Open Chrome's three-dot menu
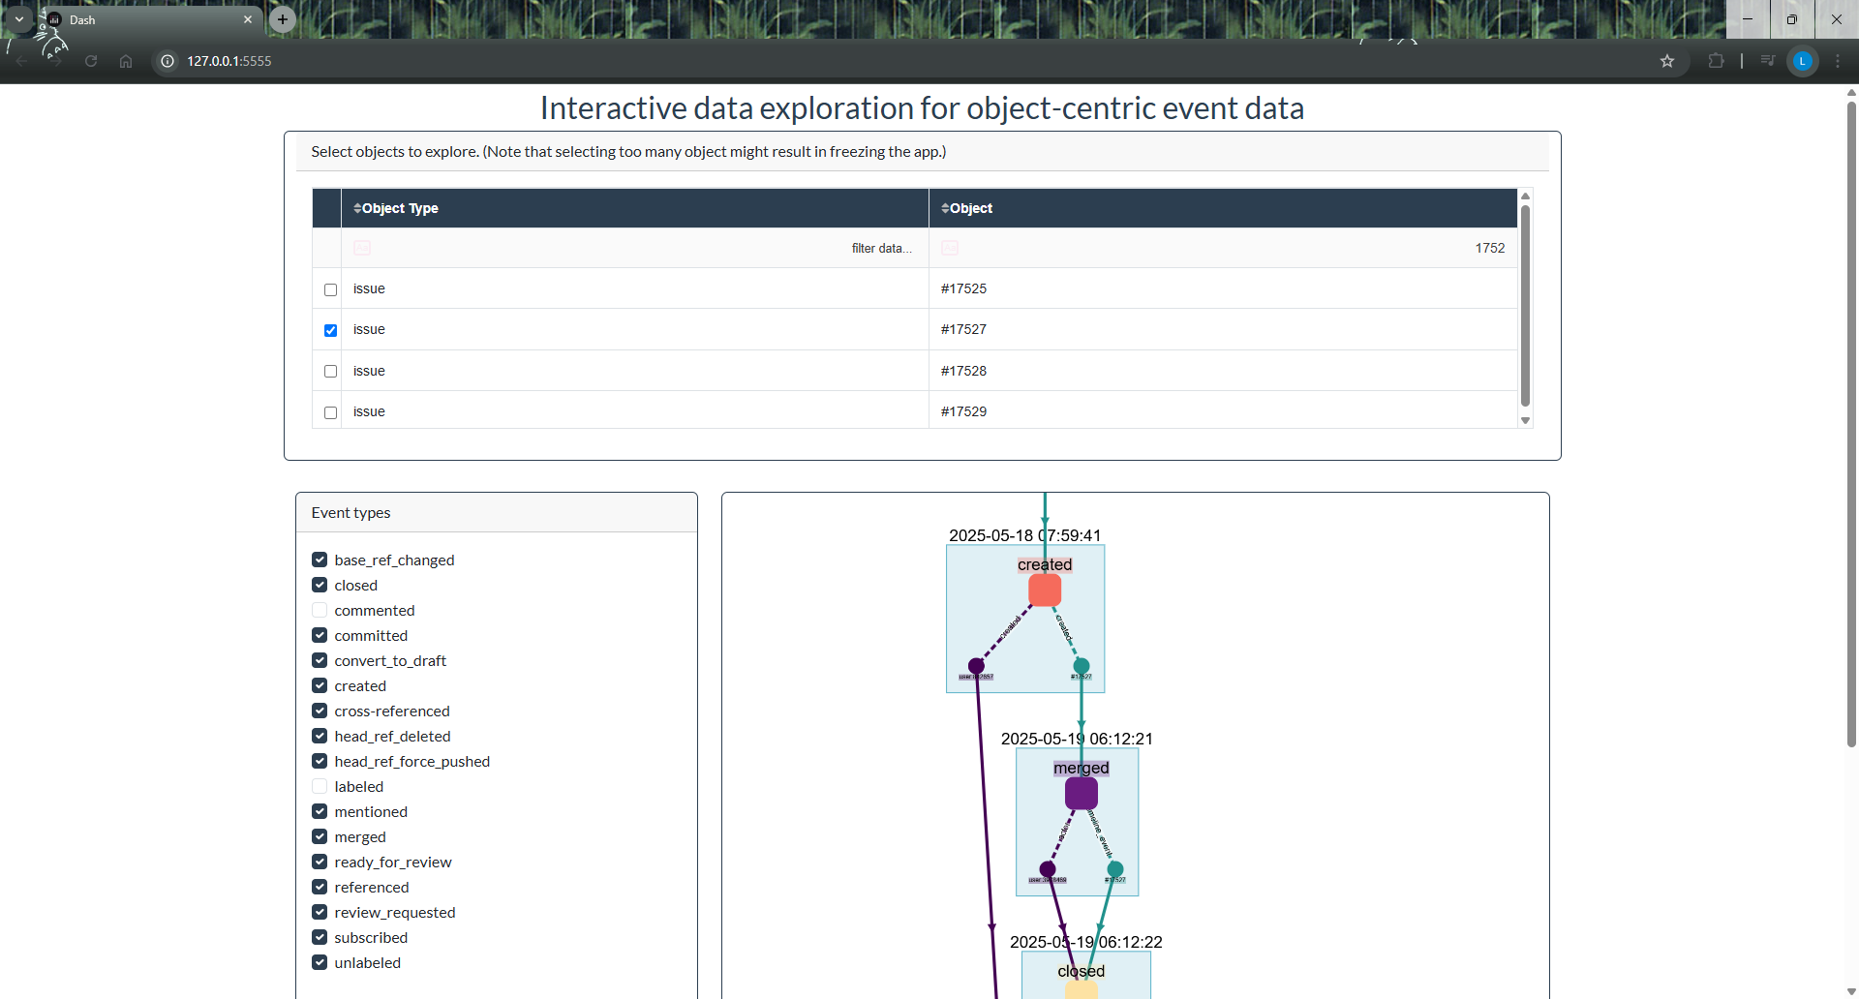Viewport: 1859px width, 999px height. point(1837,61)
